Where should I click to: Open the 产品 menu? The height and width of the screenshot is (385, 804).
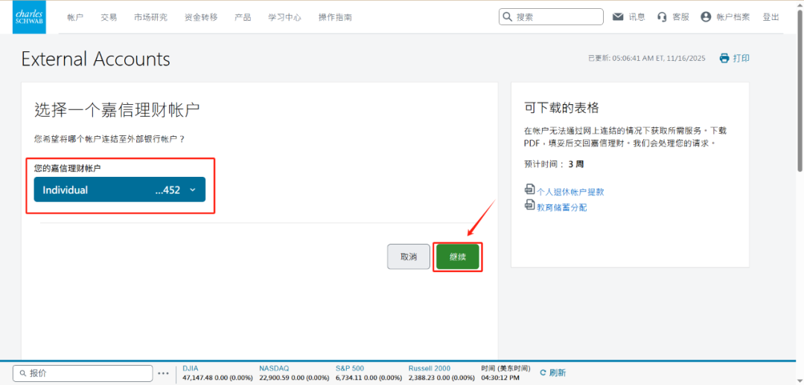243,17
